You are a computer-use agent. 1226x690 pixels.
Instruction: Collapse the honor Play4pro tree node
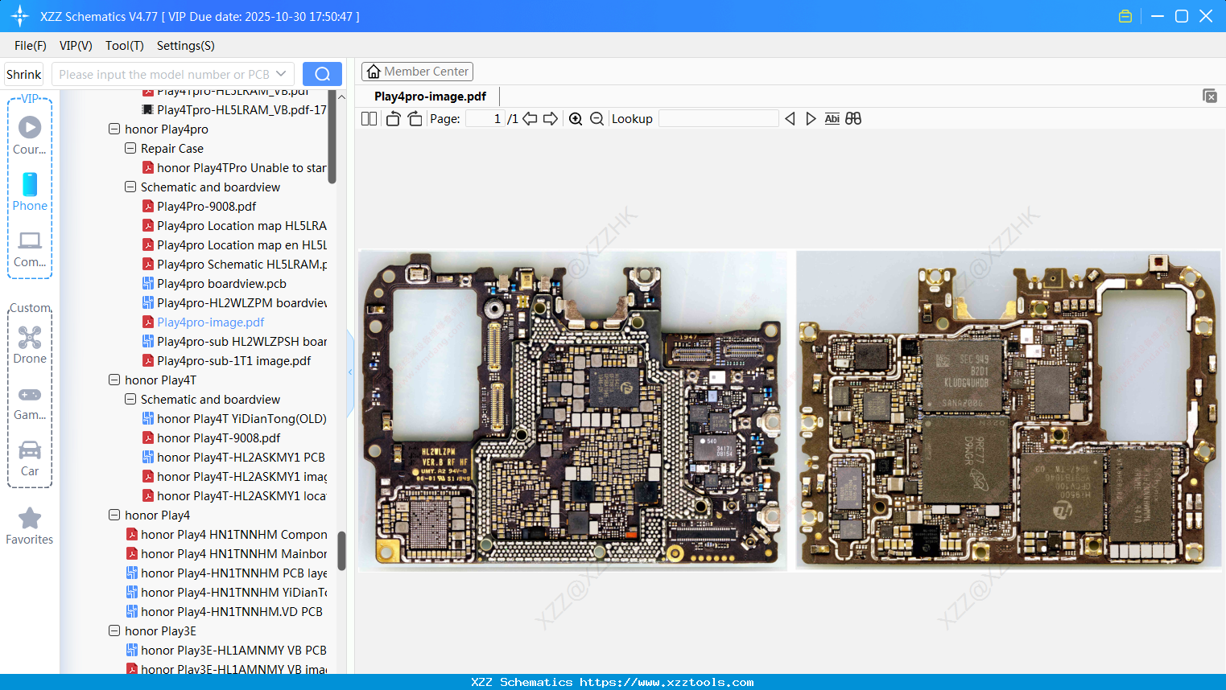(114, 129)
